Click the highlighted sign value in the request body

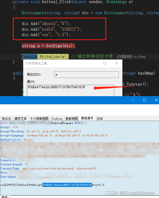[x=67, y=185]
